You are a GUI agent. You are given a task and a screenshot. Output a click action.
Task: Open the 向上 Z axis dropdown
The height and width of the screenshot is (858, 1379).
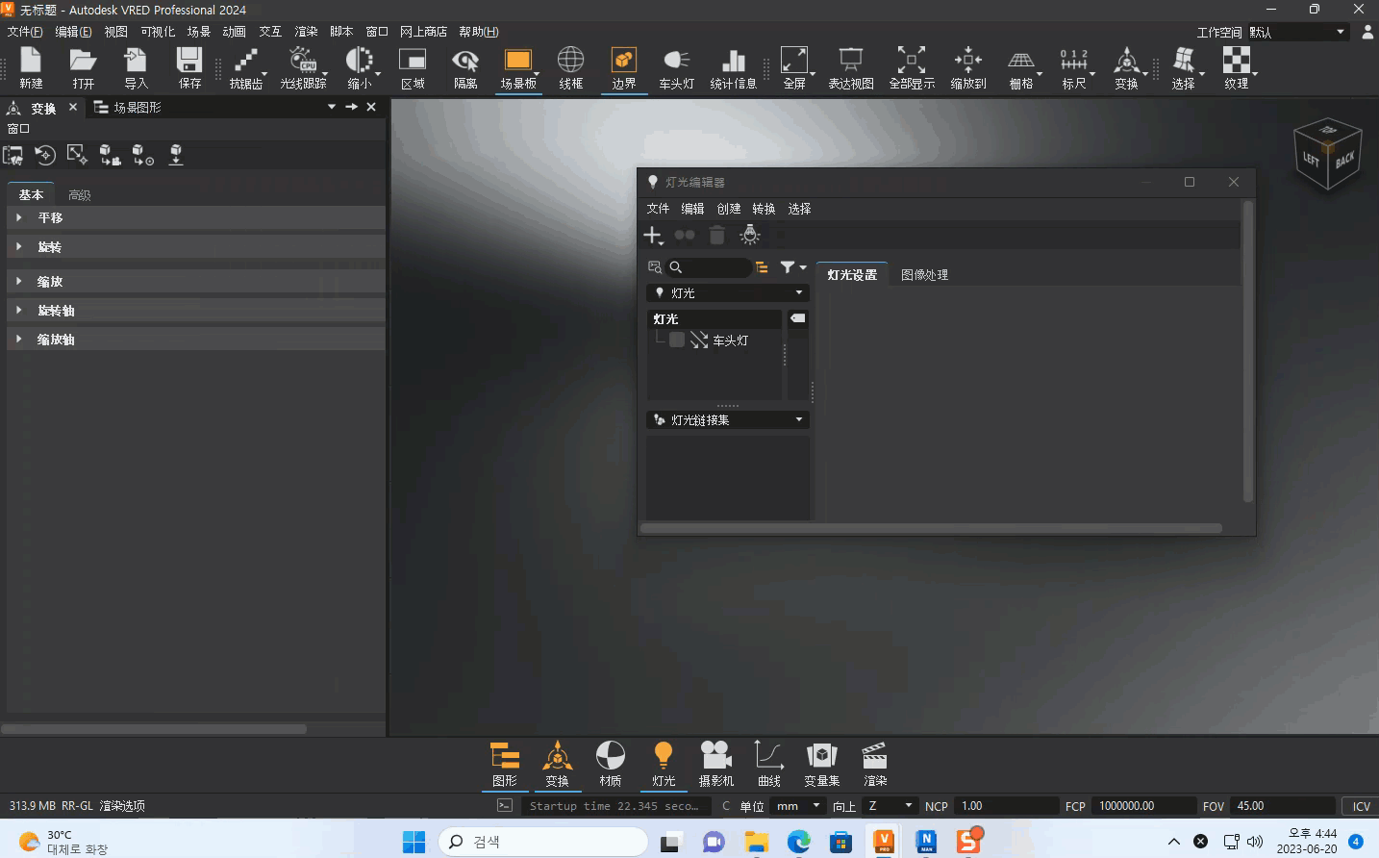(890, 806)
